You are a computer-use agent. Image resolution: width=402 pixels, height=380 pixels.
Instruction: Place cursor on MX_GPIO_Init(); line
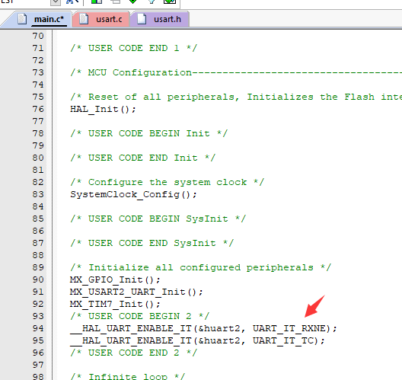pos(115,279)
